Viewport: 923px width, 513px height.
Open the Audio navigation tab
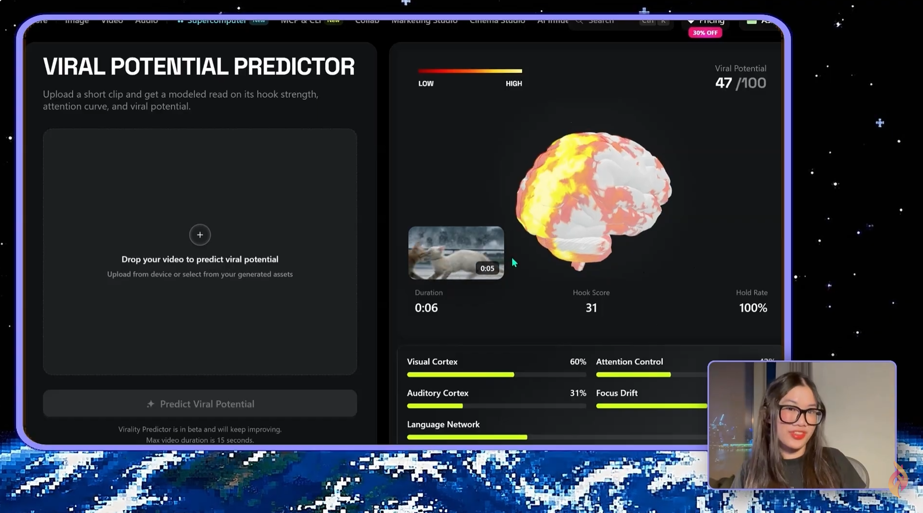pos(146,21)
